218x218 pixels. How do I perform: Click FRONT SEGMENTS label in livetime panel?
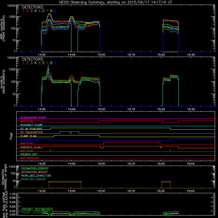pos(37,209)
